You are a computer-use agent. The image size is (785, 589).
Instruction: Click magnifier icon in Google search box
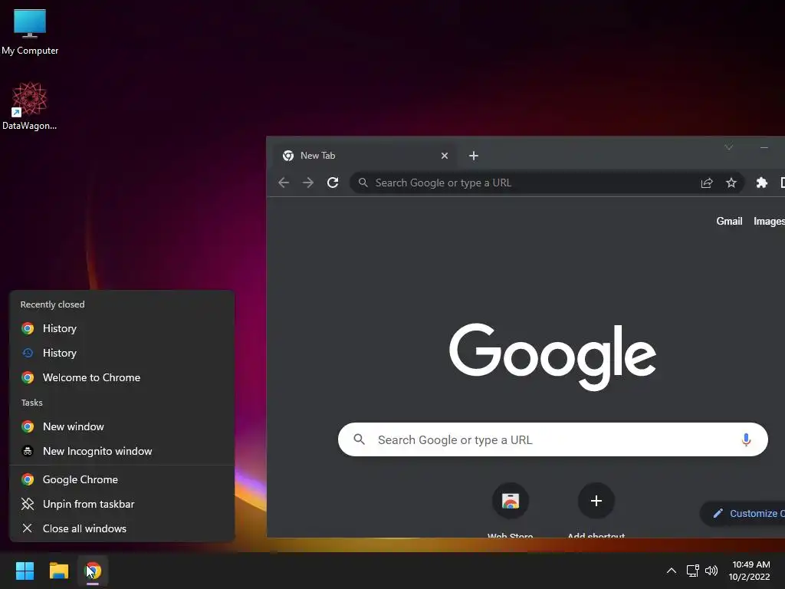pos(359,439)
